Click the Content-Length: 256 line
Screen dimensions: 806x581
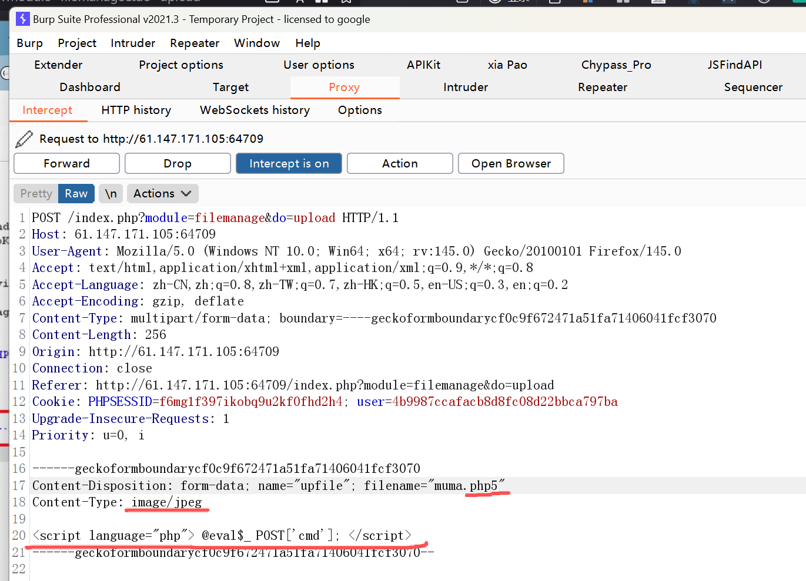[99, 335]
